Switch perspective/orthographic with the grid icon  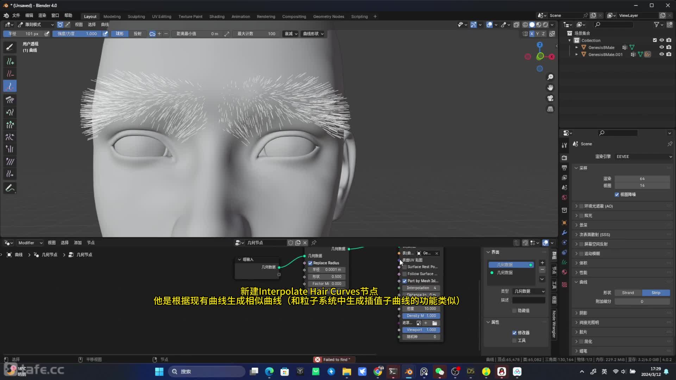pyautogui.click(x=550, y=109)
